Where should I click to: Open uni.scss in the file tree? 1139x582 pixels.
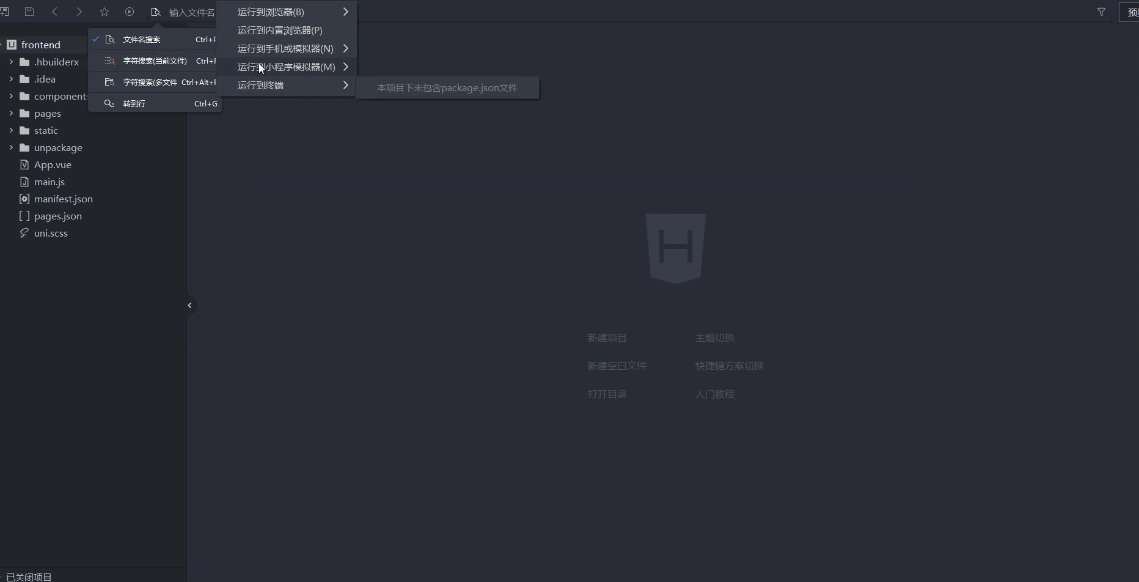[51, 233]
